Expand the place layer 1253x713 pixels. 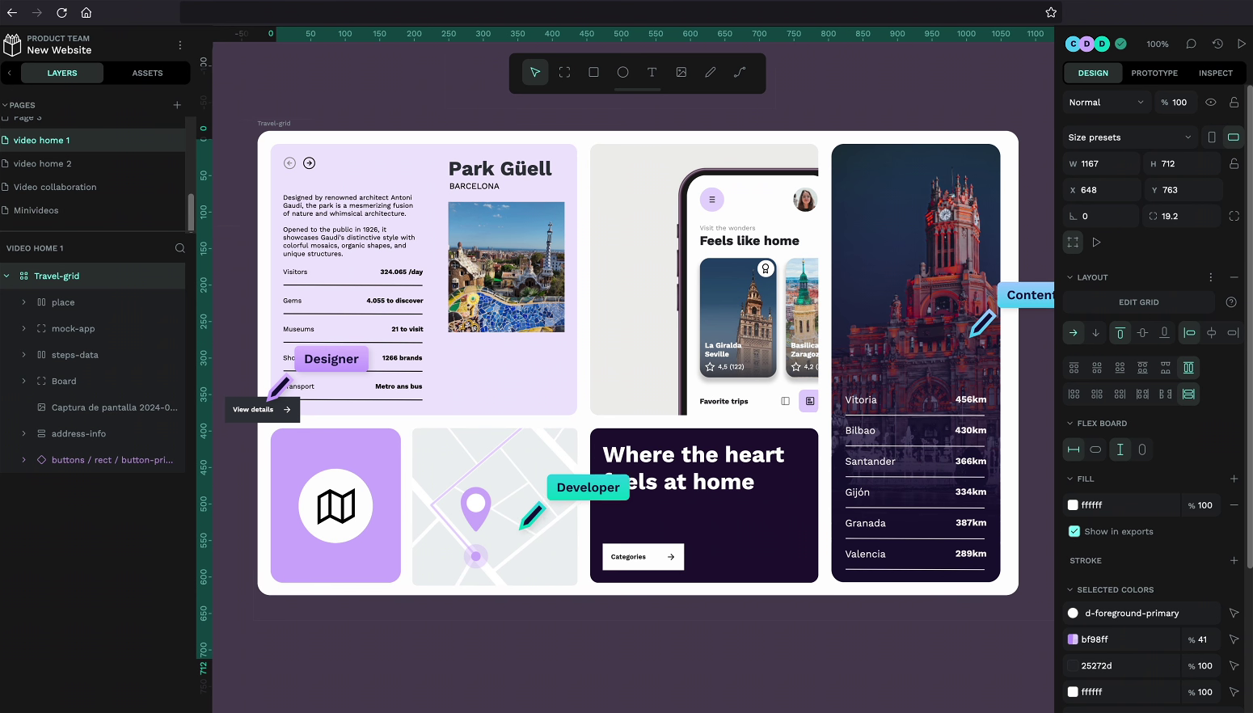[23, 302]
